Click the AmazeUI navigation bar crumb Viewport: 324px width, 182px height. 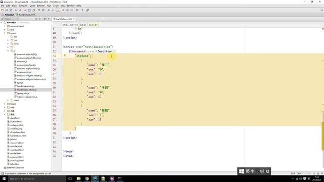click(8, 15)
